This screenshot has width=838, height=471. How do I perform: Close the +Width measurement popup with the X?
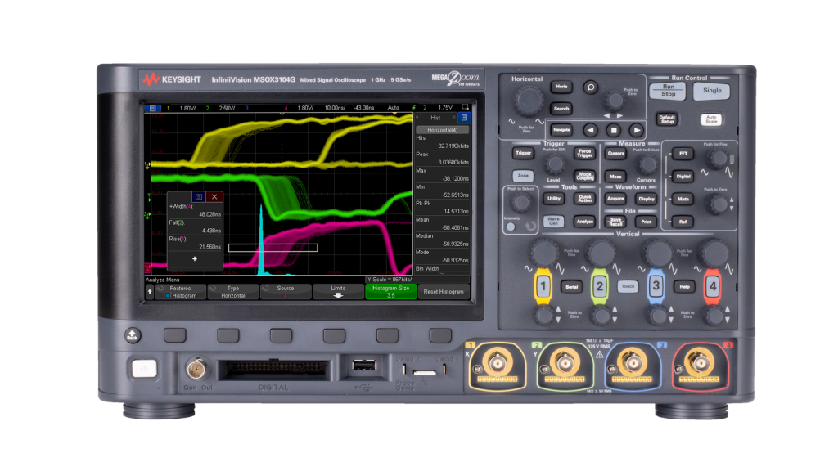point(214,197)
